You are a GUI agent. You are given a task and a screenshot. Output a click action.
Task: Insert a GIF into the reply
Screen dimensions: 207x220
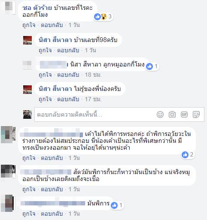[184, 115]
